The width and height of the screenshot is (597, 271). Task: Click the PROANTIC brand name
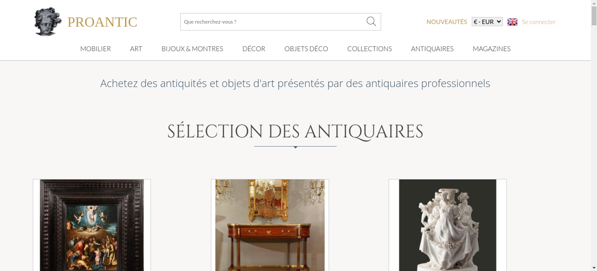tap(102, 22)
